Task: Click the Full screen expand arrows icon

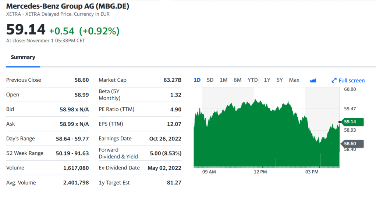Action: coord(334,80)
